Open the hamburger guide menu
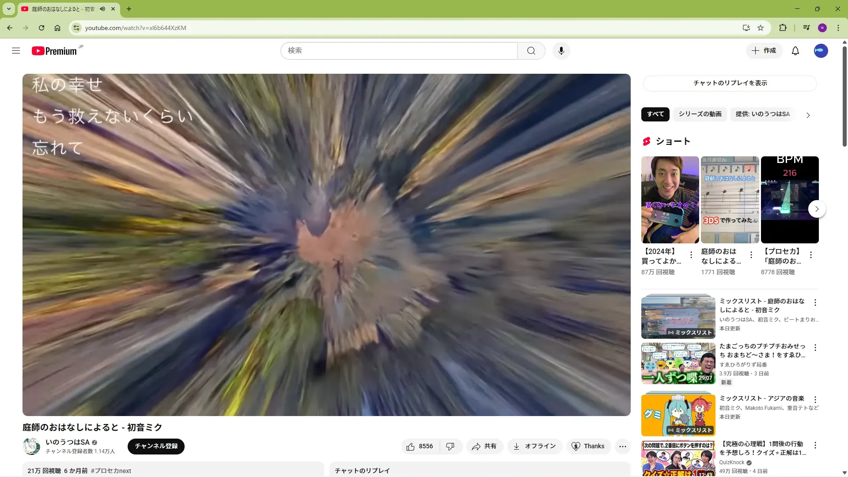This screenshot has height=477, width=848. (x=16, y=51)
